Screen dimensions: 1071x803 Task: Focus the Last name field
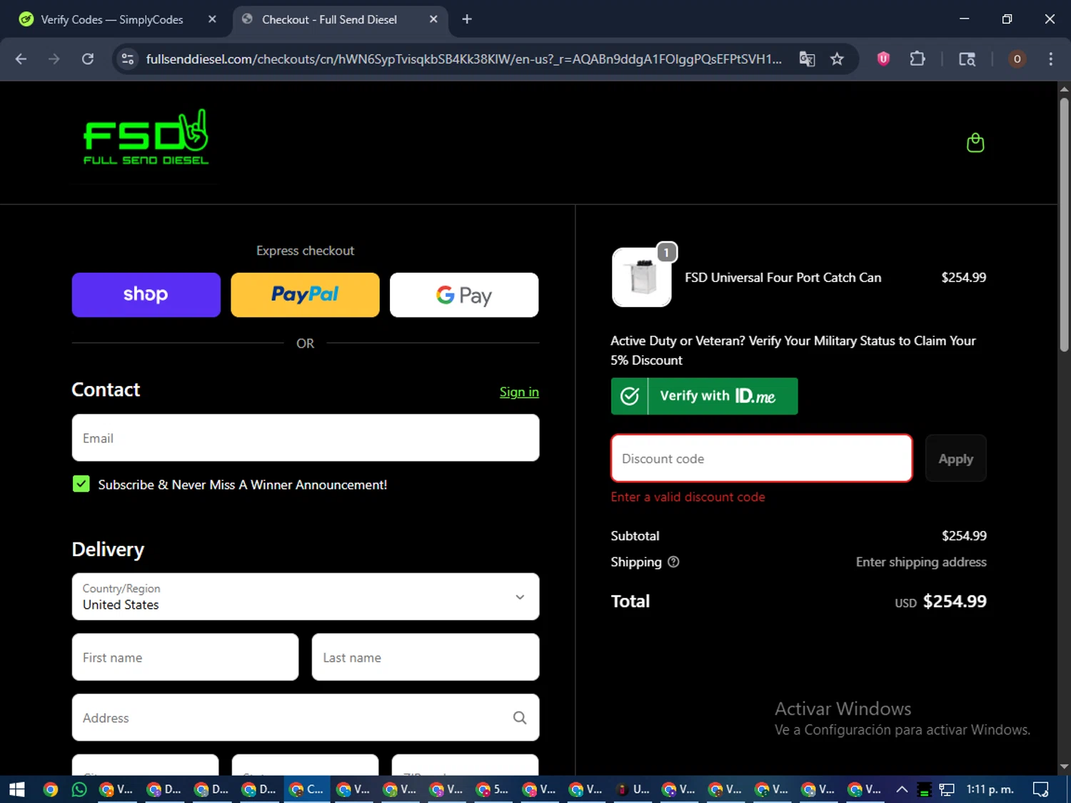click(426, 657)
